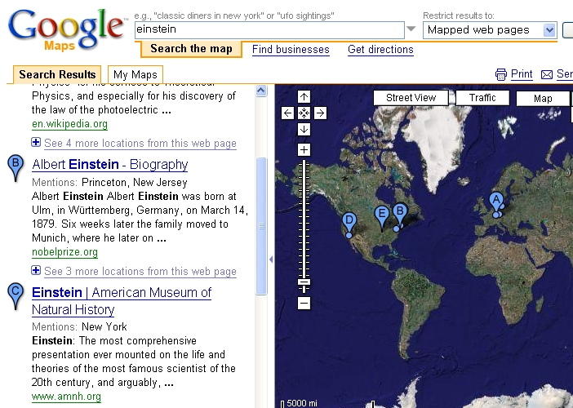Open the Google Maps logo home
573x408 pixels.
66,31
